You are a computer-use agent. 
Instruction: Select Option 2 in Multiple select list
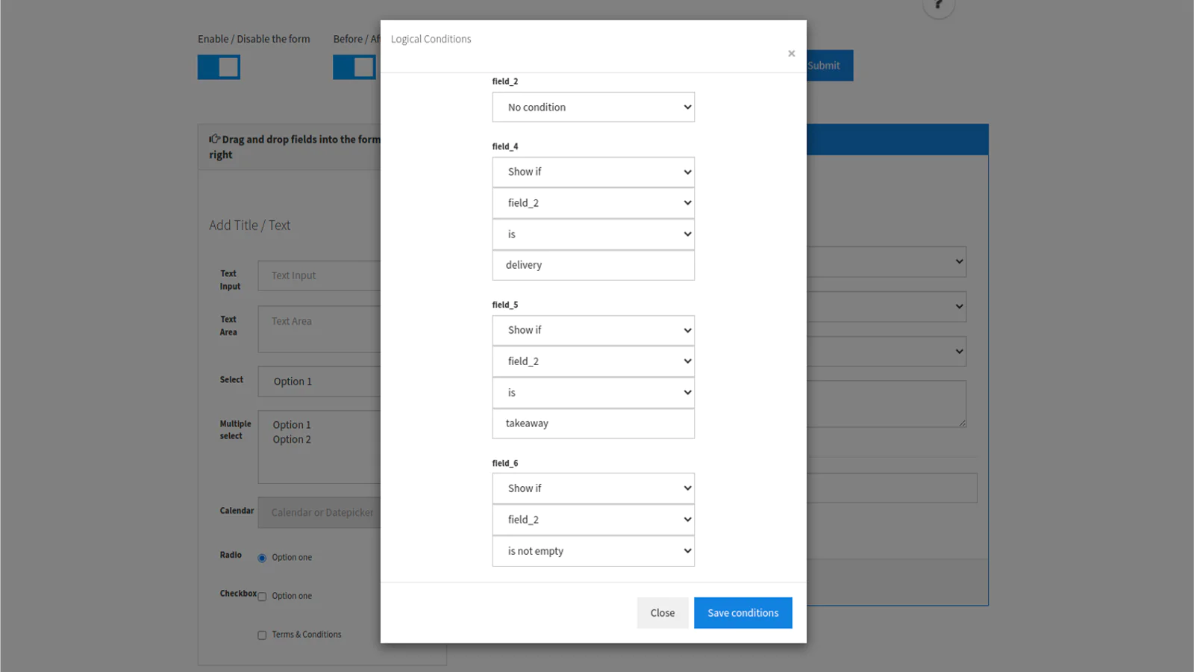(292, 440)
